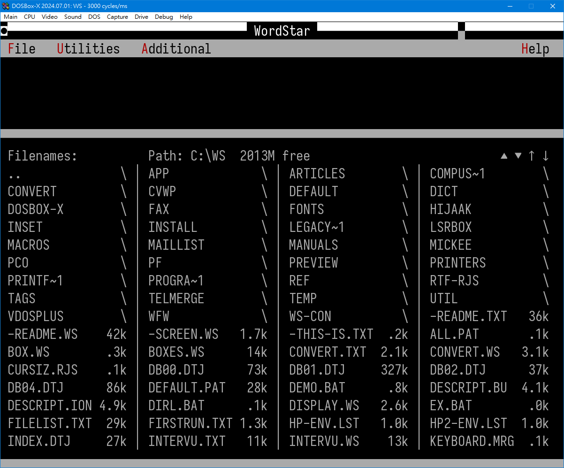
Task: Click the DOSBox-X icon in the title bar
Action: tap(5, 6)
